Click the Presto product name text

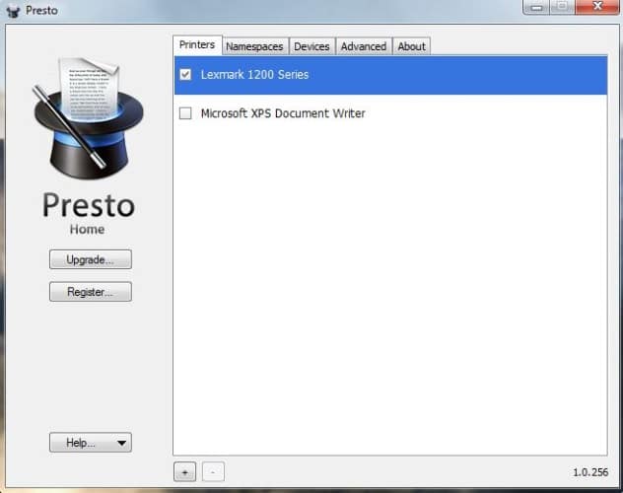click(89, 205)
